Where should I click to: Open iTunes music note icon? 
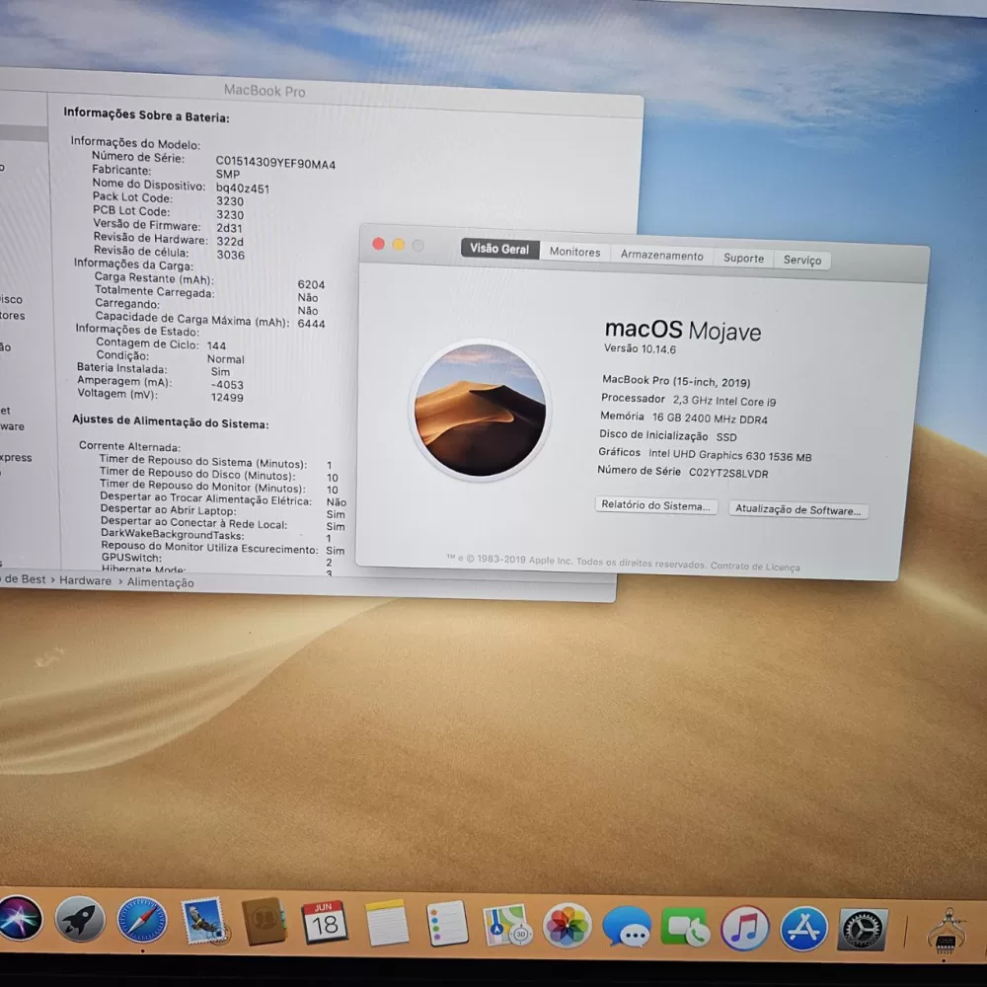(744, 929)
